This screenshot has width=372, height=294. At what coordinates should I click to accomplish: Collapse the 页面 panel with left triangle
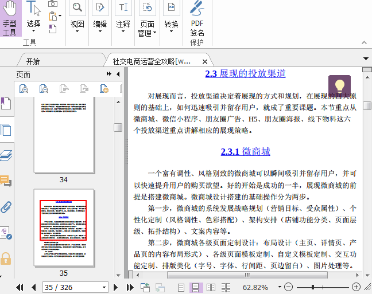(x=118, y=74)
